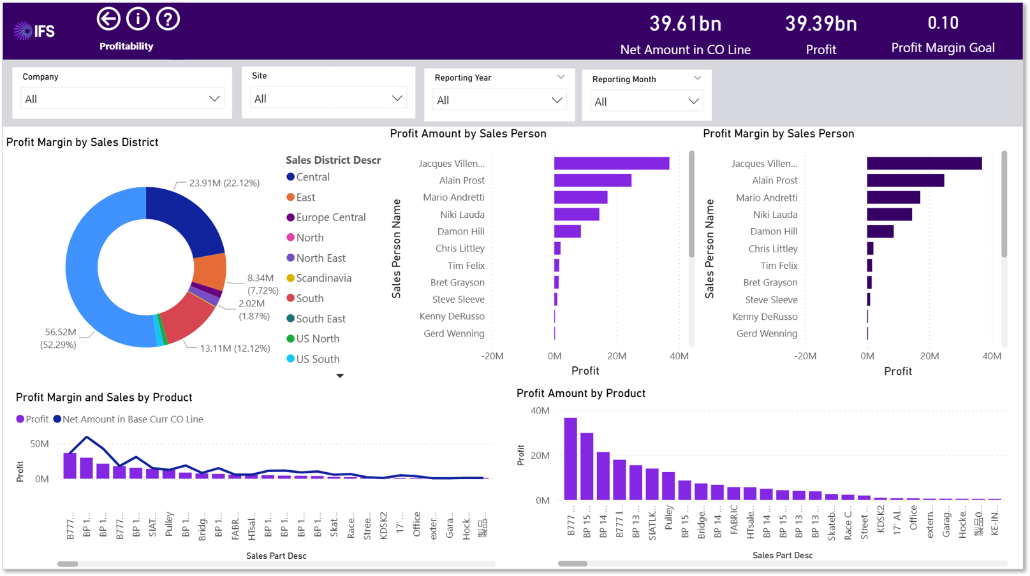Select Central in the sales district legend
This screenshot has height=576, width=1030.
pyautogui.click(x=308, y=177)
